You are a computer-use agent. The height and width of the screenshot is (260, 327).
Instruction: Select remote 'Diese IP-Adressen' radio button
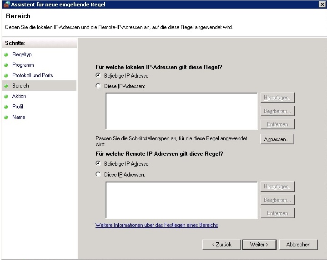(x=98, y=175)
